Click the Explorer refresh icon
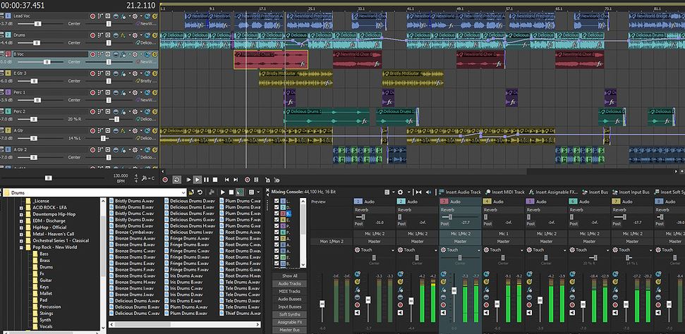This screenshot has width=685, height=334. (x=200, y=192)
